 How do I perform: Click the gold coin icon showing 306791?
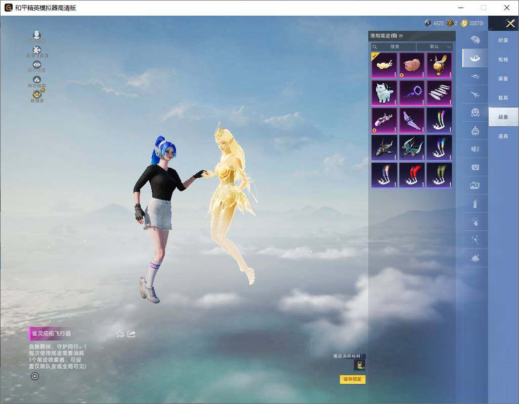tap(464, 23)
